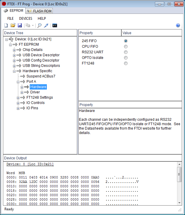Open the HELP menu

[42, 18]
